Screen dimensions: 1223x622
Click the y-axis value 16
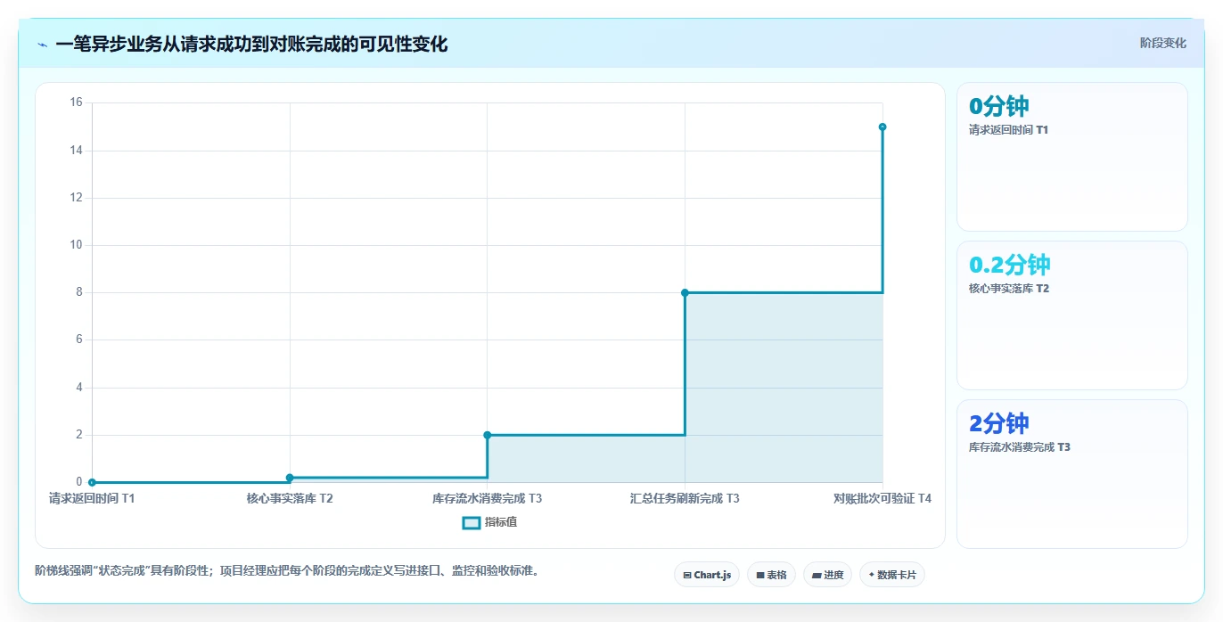pos(76,102)
